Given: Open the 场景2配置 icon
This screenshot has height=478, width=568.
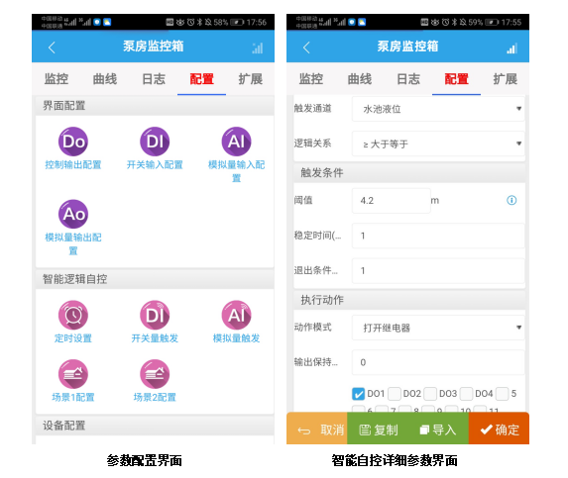Looking at the screenshot, I should (155, 374).
